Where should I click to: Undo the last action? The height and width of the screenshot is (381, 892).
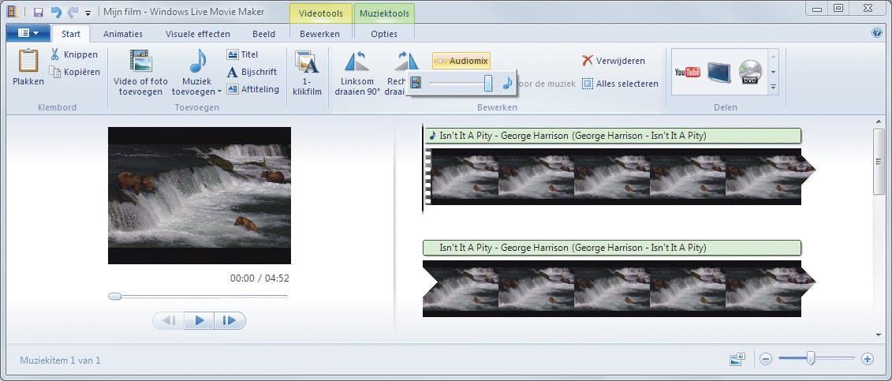[x=56, y=12]
